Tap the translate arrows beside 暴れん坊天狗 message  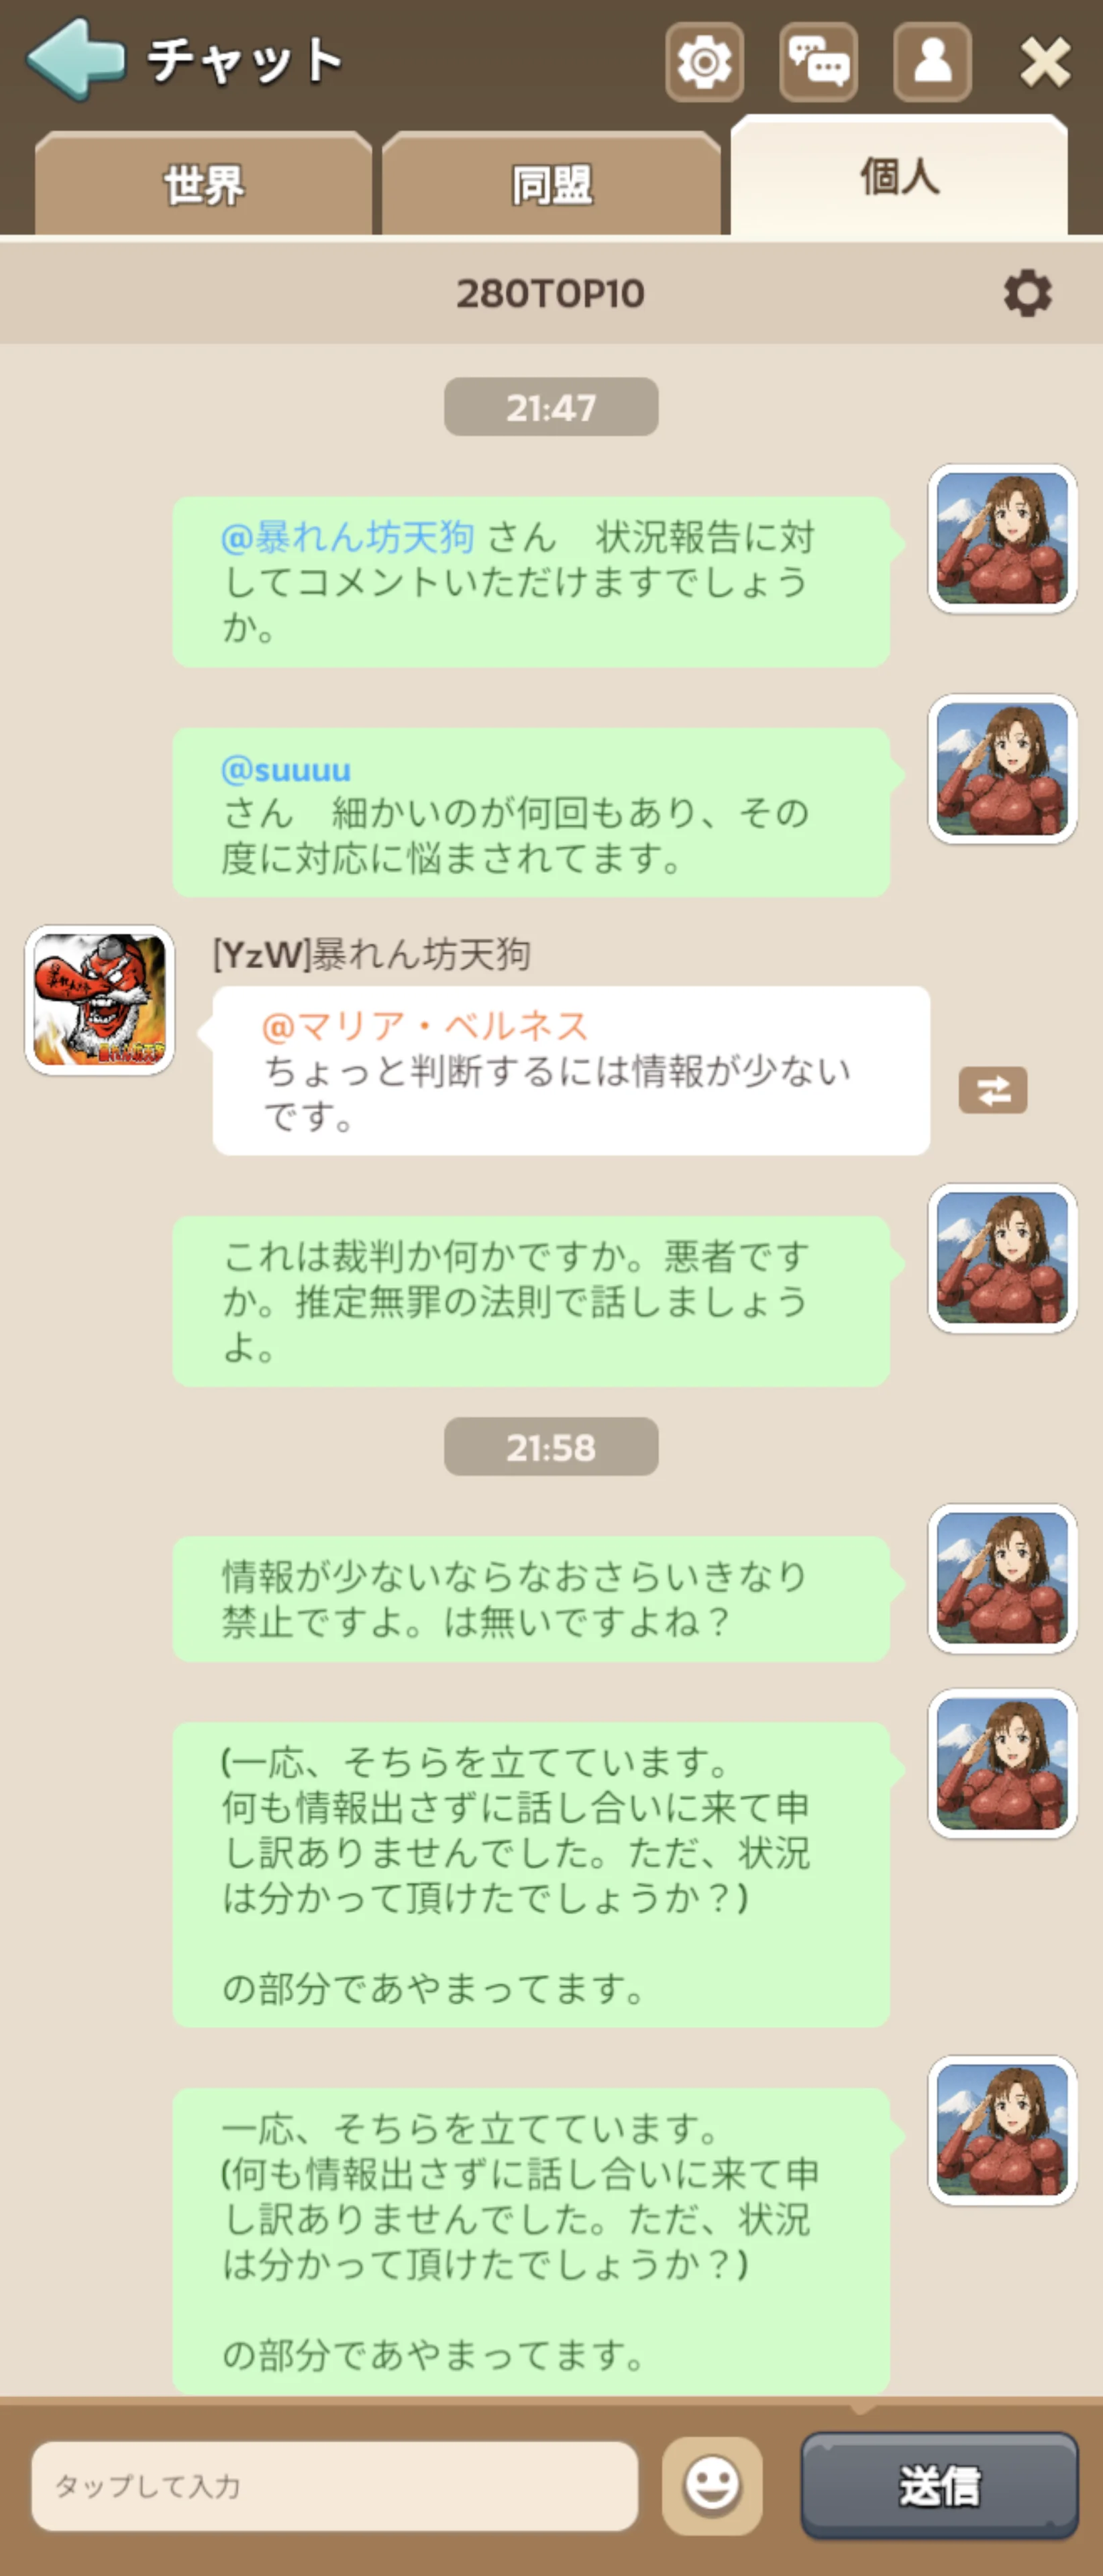tap(992, 1090)
